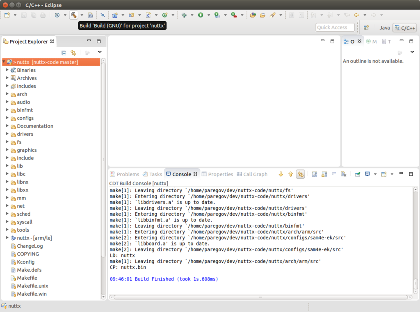420x312 pixels.
Task: Switch to Make Target tab in Outline panel
Action: click(x=372, y=41)
